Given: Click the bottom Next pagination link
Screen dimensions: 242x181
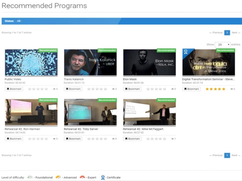Looking at the screenshot, I should 236,155.
